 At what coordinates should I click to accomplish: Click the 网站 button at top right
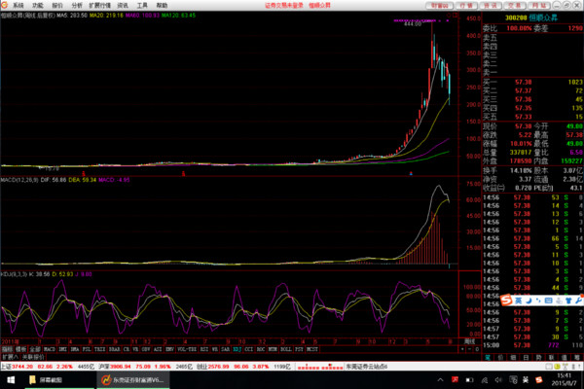pyautogui.click(x=538, y=6)
